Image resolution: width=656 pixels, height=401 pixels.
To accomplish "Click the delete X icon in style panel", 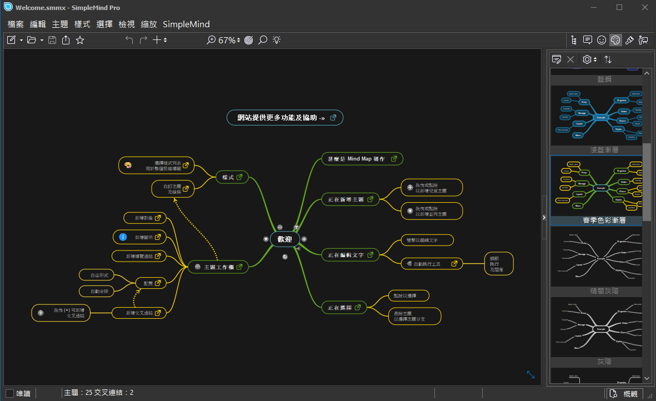I will [570, 59].
